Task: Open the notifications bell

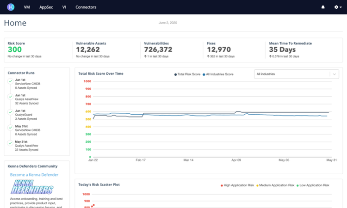Action: pyautogui.click(x=322, y=7)
